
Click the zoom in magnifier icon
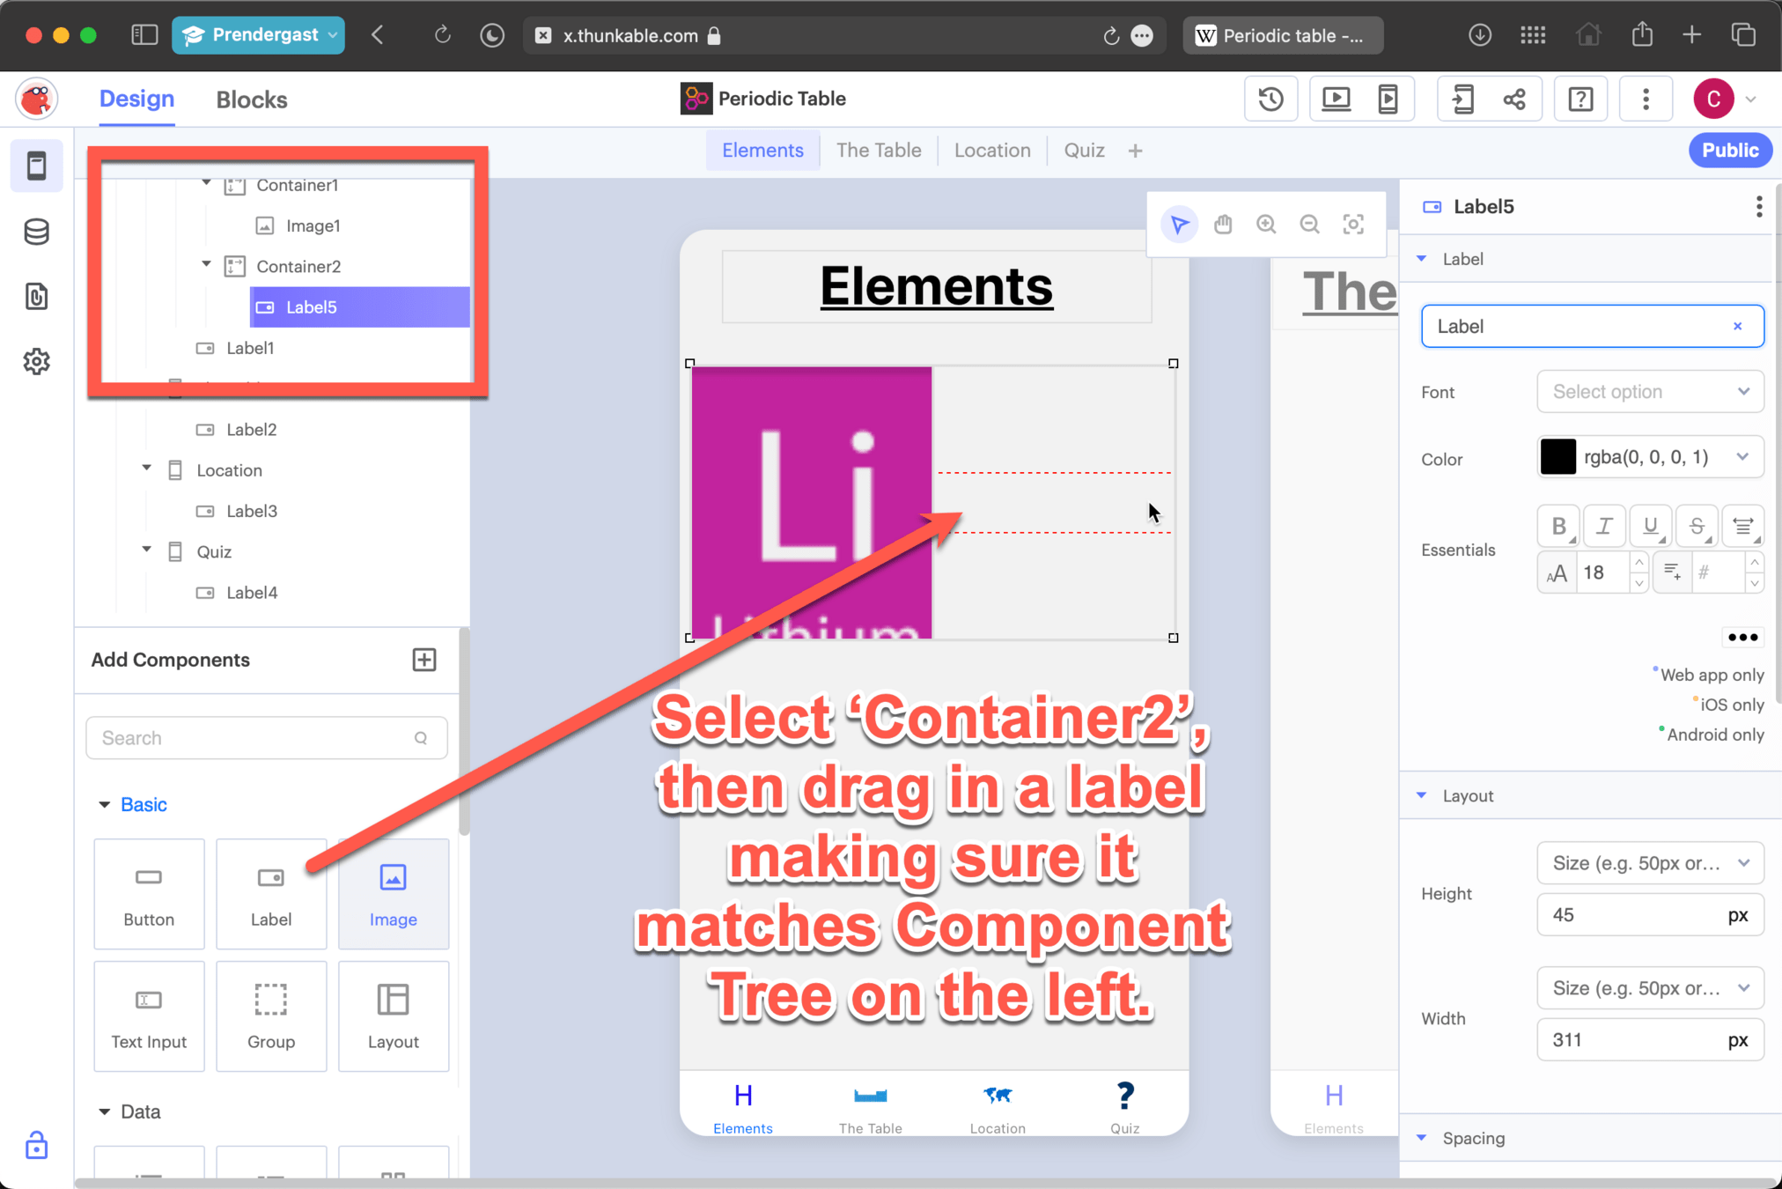point(1266,225)
